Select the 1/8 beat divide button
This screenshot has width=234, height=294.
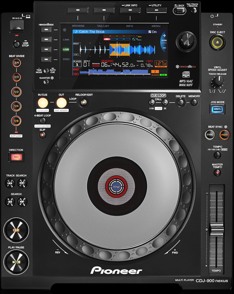point(17,121)
